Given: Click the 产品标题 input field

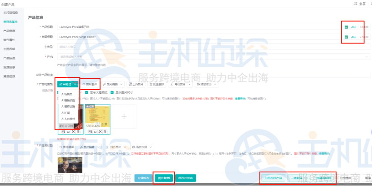Looking at the screenshot, I should pos(214,27).
